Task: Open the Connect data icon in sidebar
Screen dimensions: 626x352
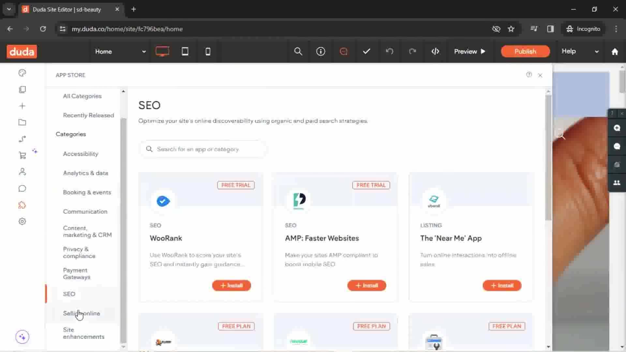Action: 22,139
